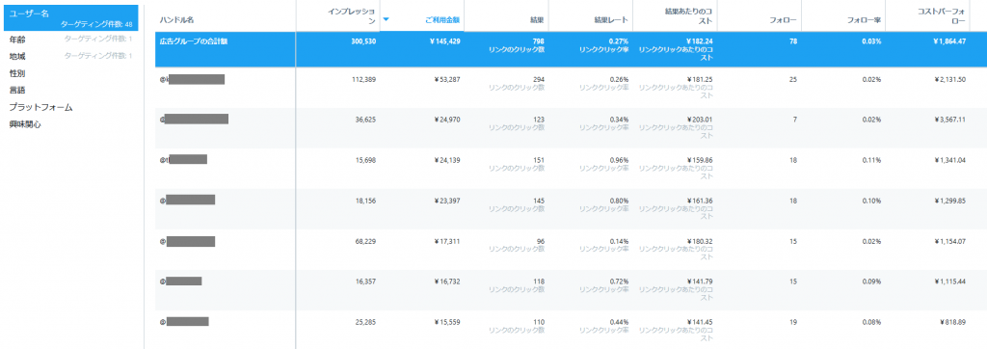Sort by the 結果レート column header

pos(611,20)
